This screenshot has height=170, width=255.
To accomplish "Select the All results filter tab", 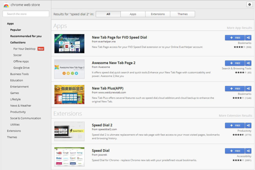I will click(108, 14).
